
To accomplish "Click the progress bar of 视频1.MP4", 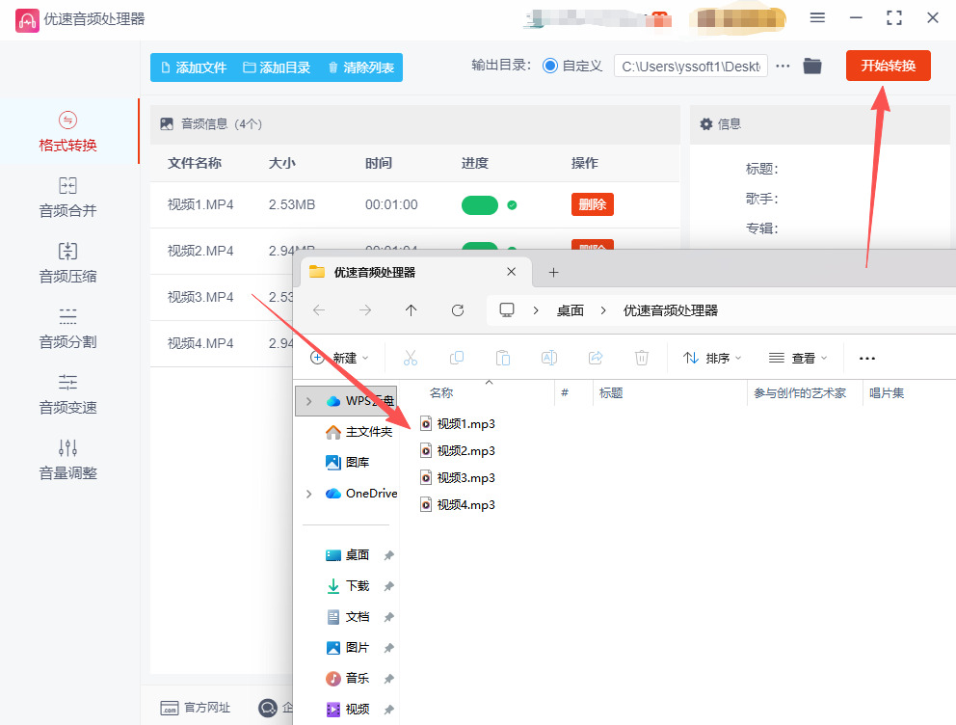I will (480, 205).
